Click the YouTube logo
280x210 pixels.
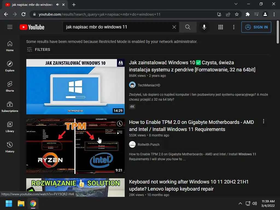coord(32,27)
